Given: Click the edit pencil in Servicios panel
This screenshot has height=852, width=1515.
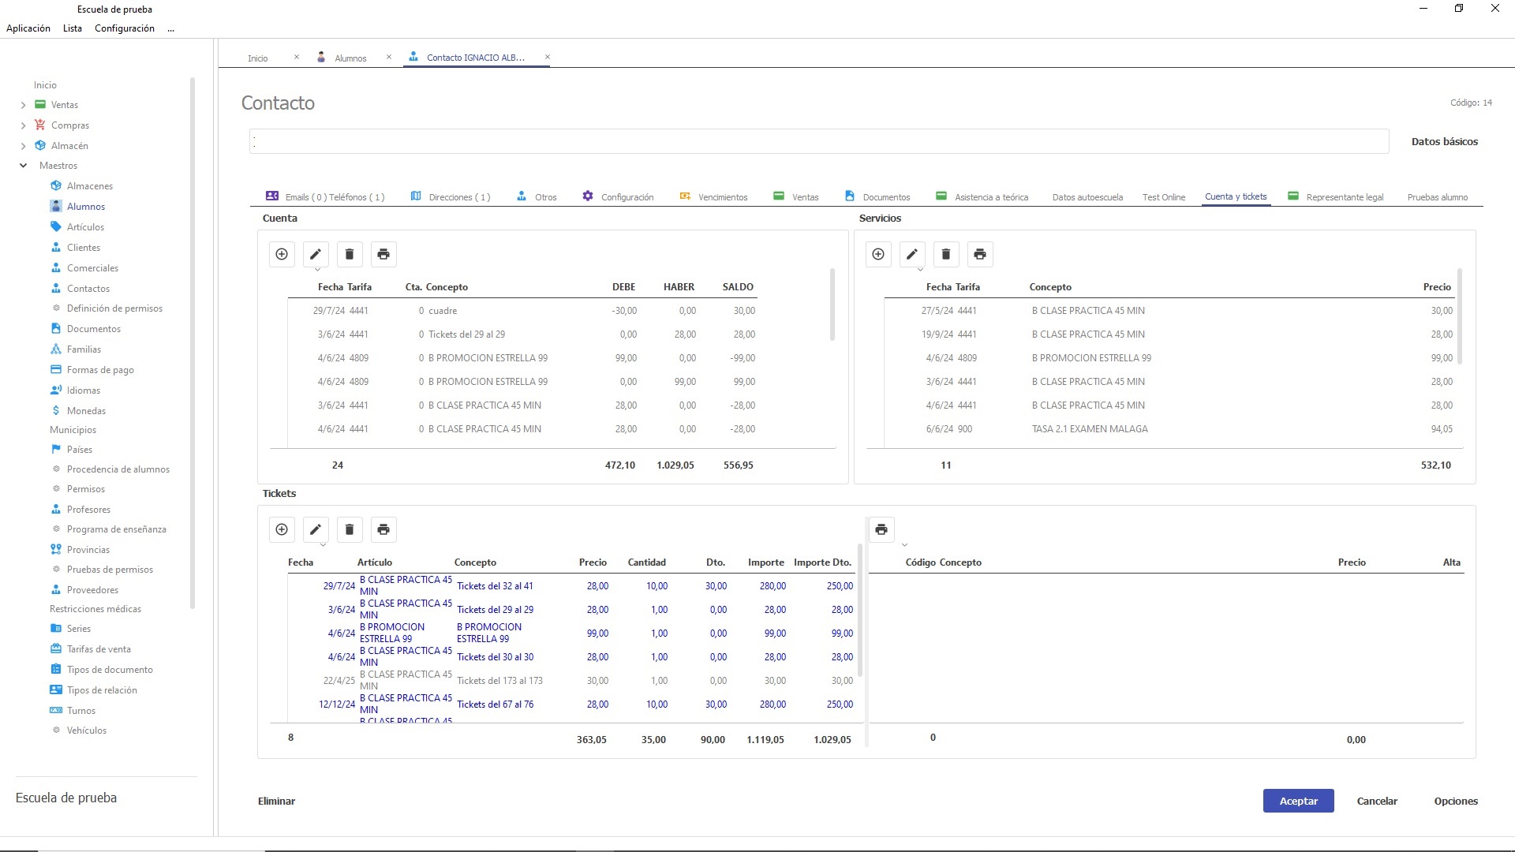Looking at the screenshot, I should tap(912, 254).
